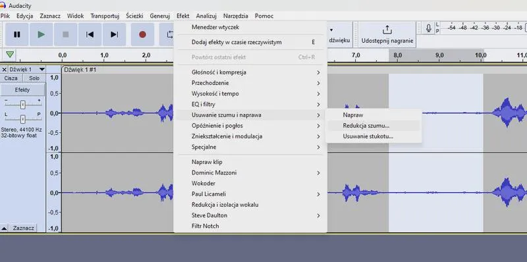
Task: Open the track Efekty panel button
Action: click(22, 90)
